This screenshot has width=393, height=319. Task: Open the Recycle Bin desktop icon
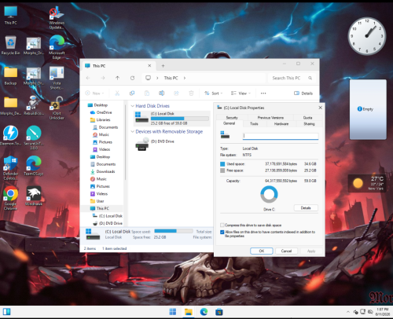[10, 45]
